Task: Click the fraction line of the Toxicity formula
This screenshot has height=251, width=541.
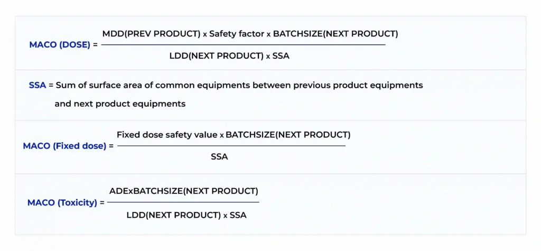Action: pos(183,202)
